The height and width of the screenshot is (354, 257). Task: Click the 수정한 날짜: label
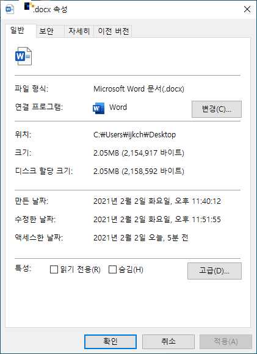[35, 219]
